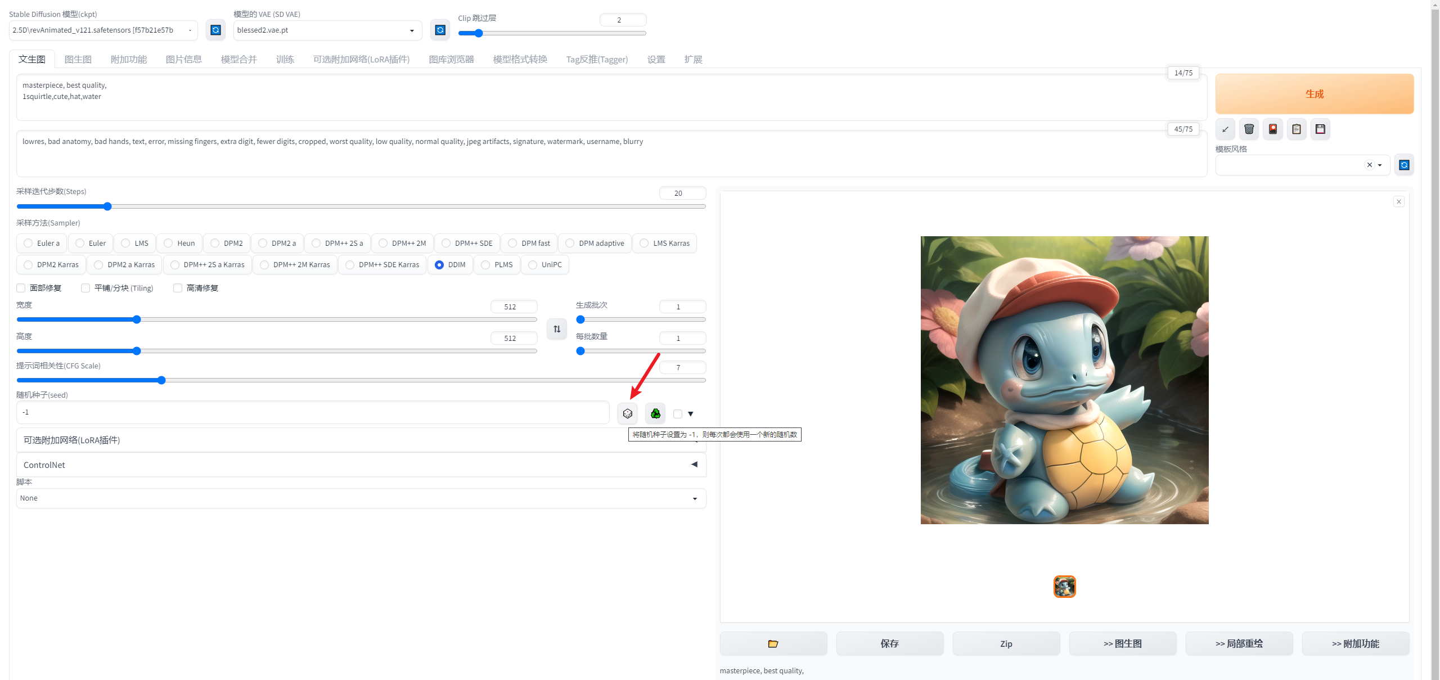The image size is (1440, 680).
Task: Open the 模型合并 tab
Action: pos(239,59)
